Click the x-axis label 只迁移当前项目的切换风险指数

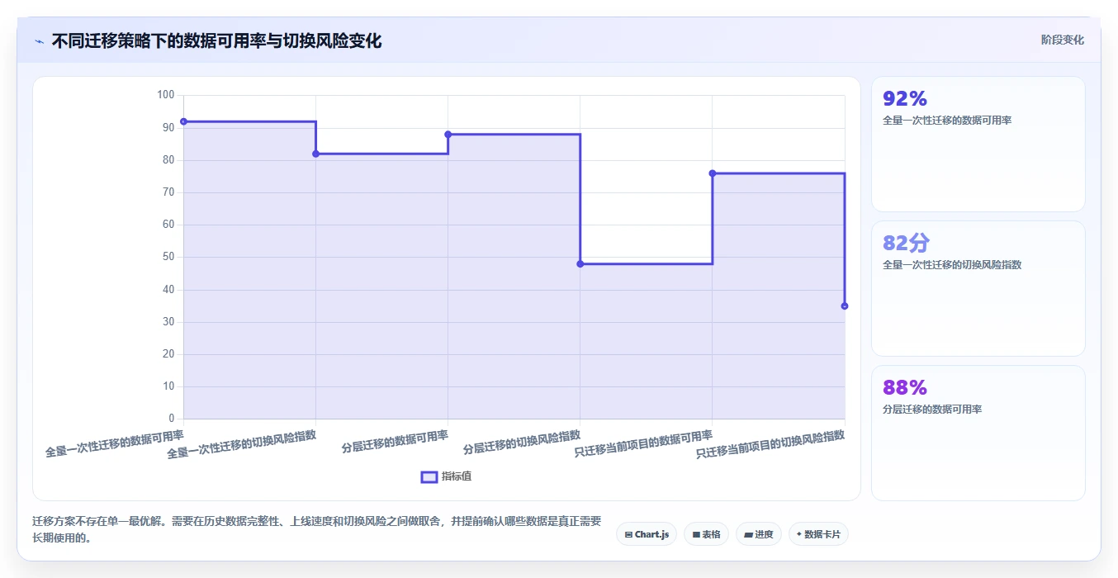coord(770,443)
